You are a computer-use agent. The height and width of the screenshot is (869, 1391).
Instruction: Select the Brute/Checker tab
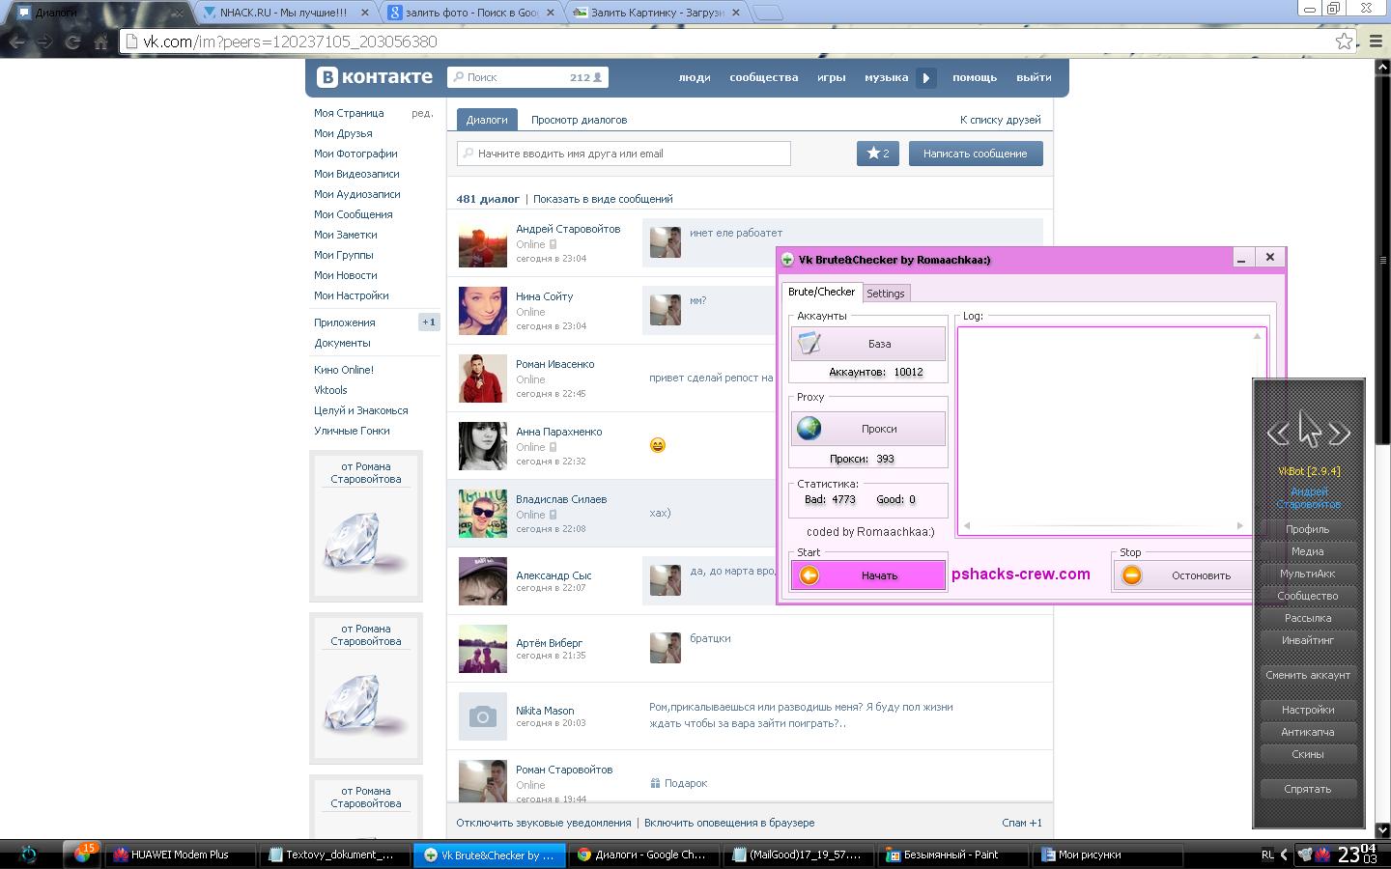pyautogui.click(x=821, y=292)
